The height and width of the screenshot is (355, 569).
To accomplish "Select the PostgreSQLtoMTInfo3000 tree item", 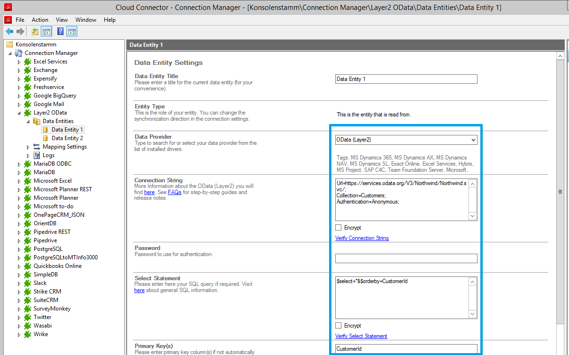I will [x=66, y=257].
